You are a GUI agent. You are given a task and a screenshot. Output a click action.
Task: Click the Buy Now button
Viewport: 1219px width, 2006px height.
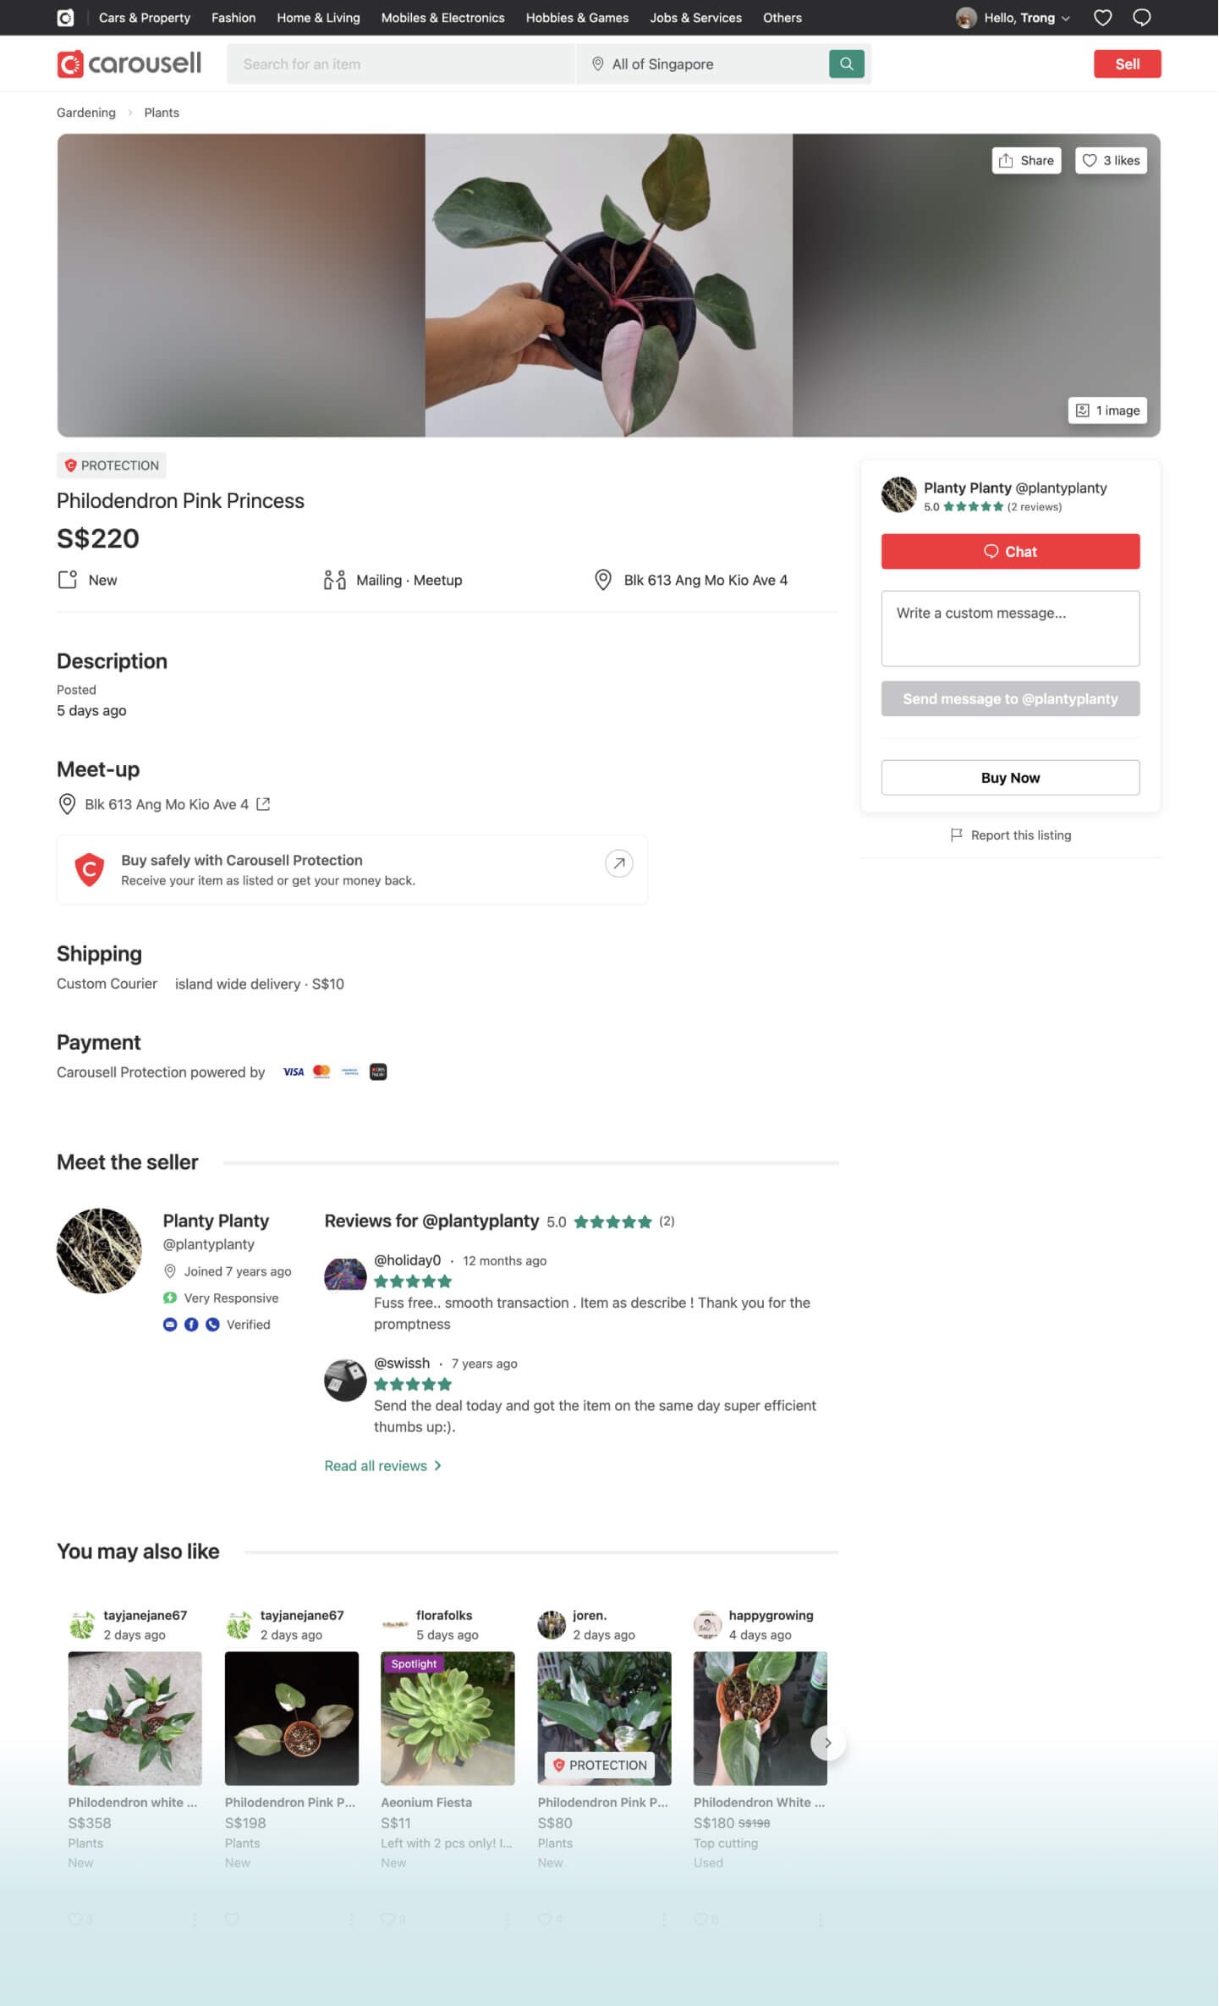pos(1010,778)
